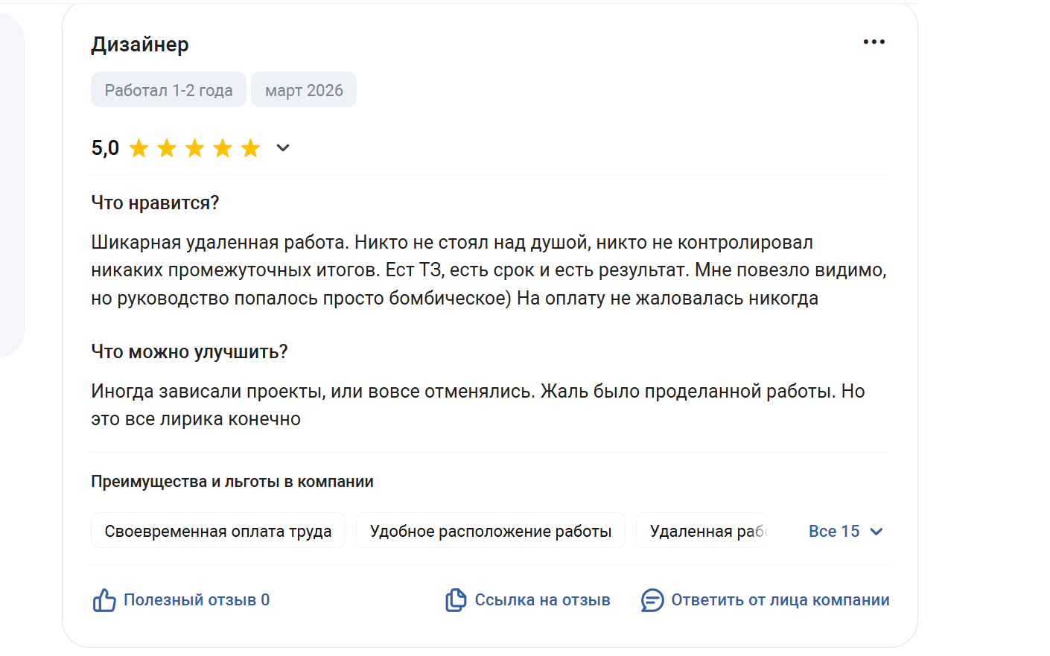The width and height of the screenshot is (1050, 656).
Task: Mark review with "Полезный отзыв 0"
Action: (197, 600)
